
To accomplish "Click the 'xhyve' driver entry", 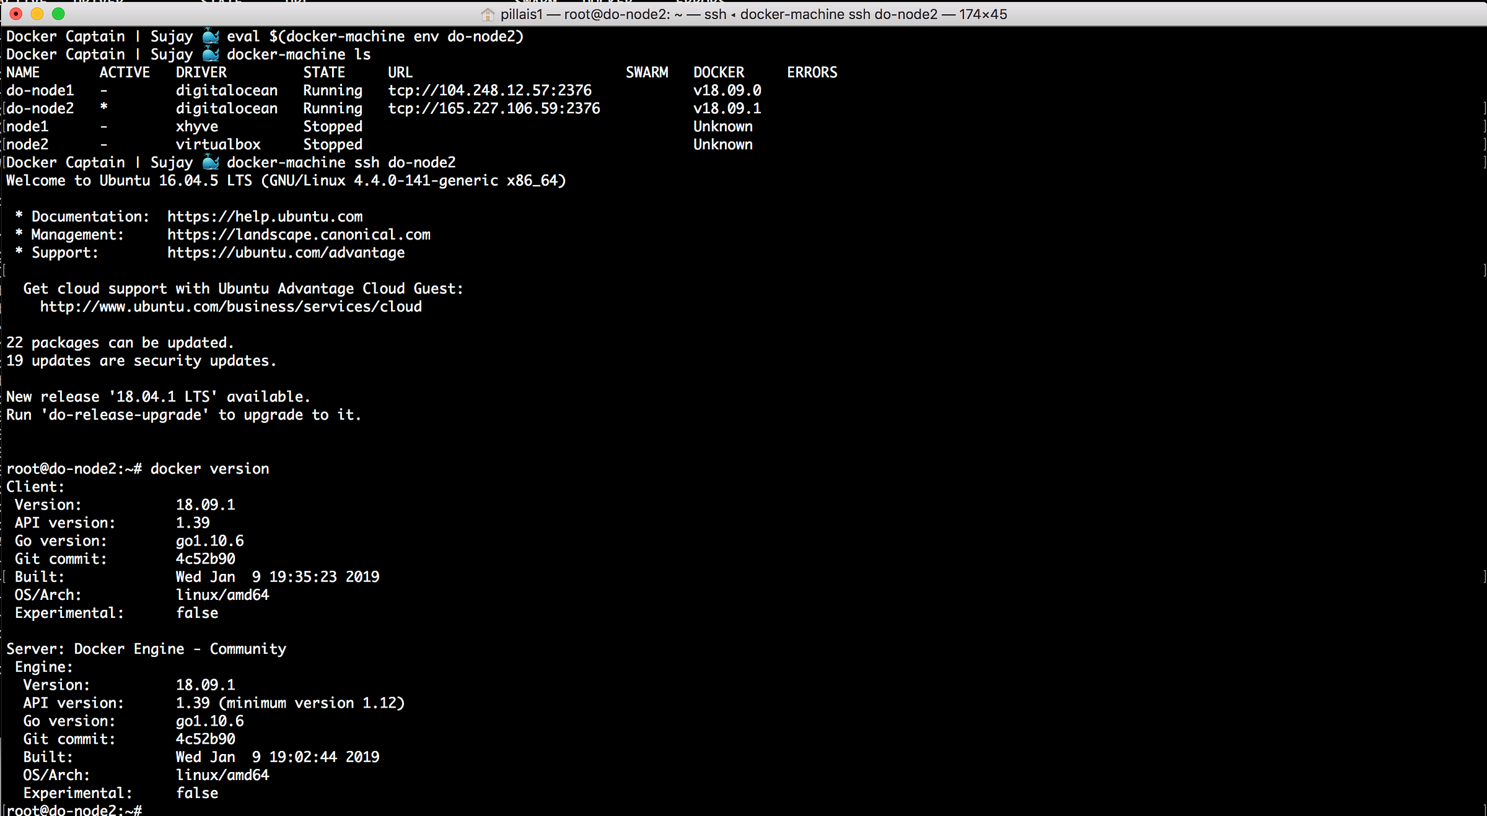I will pyautogui.click(x=197, y=126).
